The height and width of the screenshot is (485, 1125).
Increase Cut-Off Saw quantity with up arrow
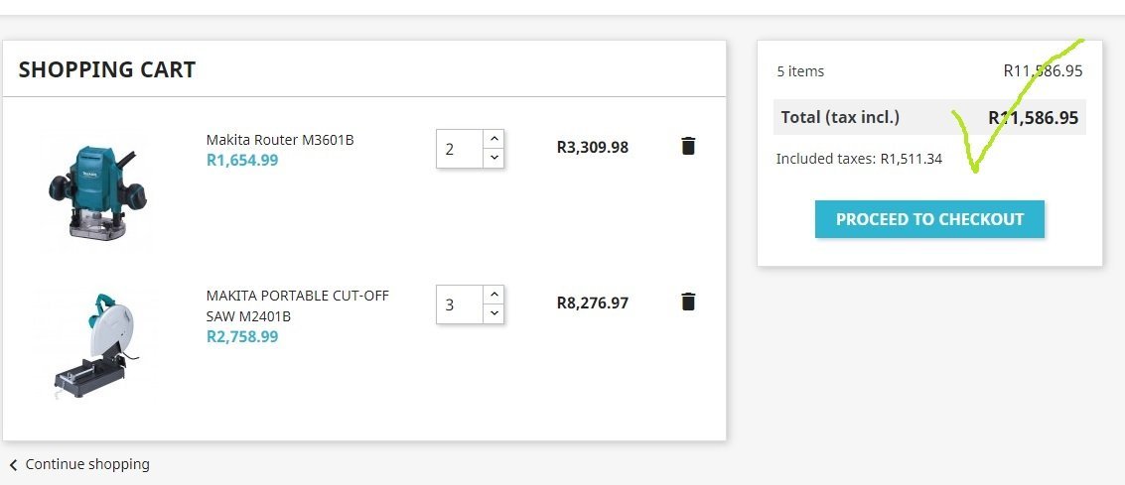click(493, 295)
